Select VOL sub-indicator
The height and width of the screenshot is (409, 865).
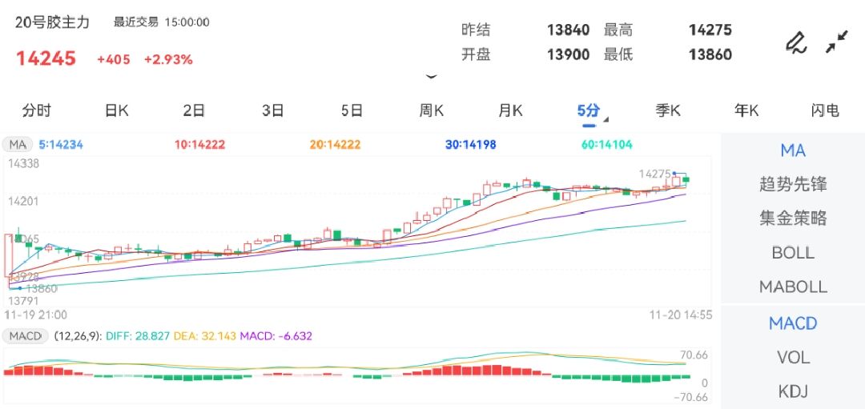(793, 359)
